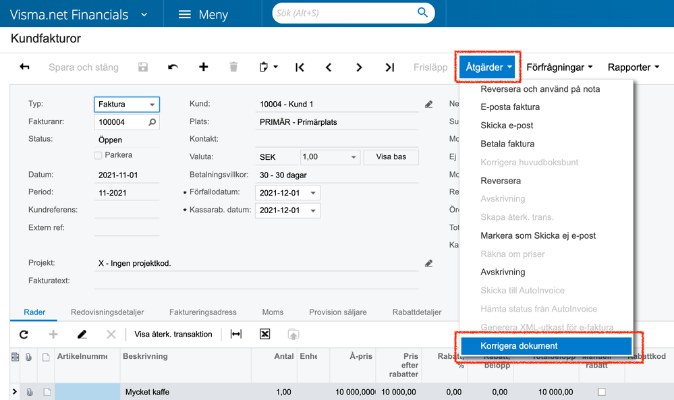
Task: Open the Rapporter dropdown menu
Action: point(633,67)
